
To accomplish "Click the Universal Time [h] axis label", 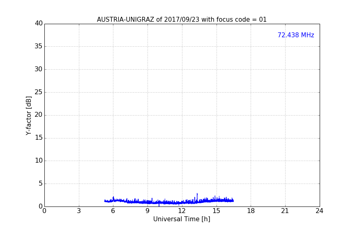I will click(182, 219).
